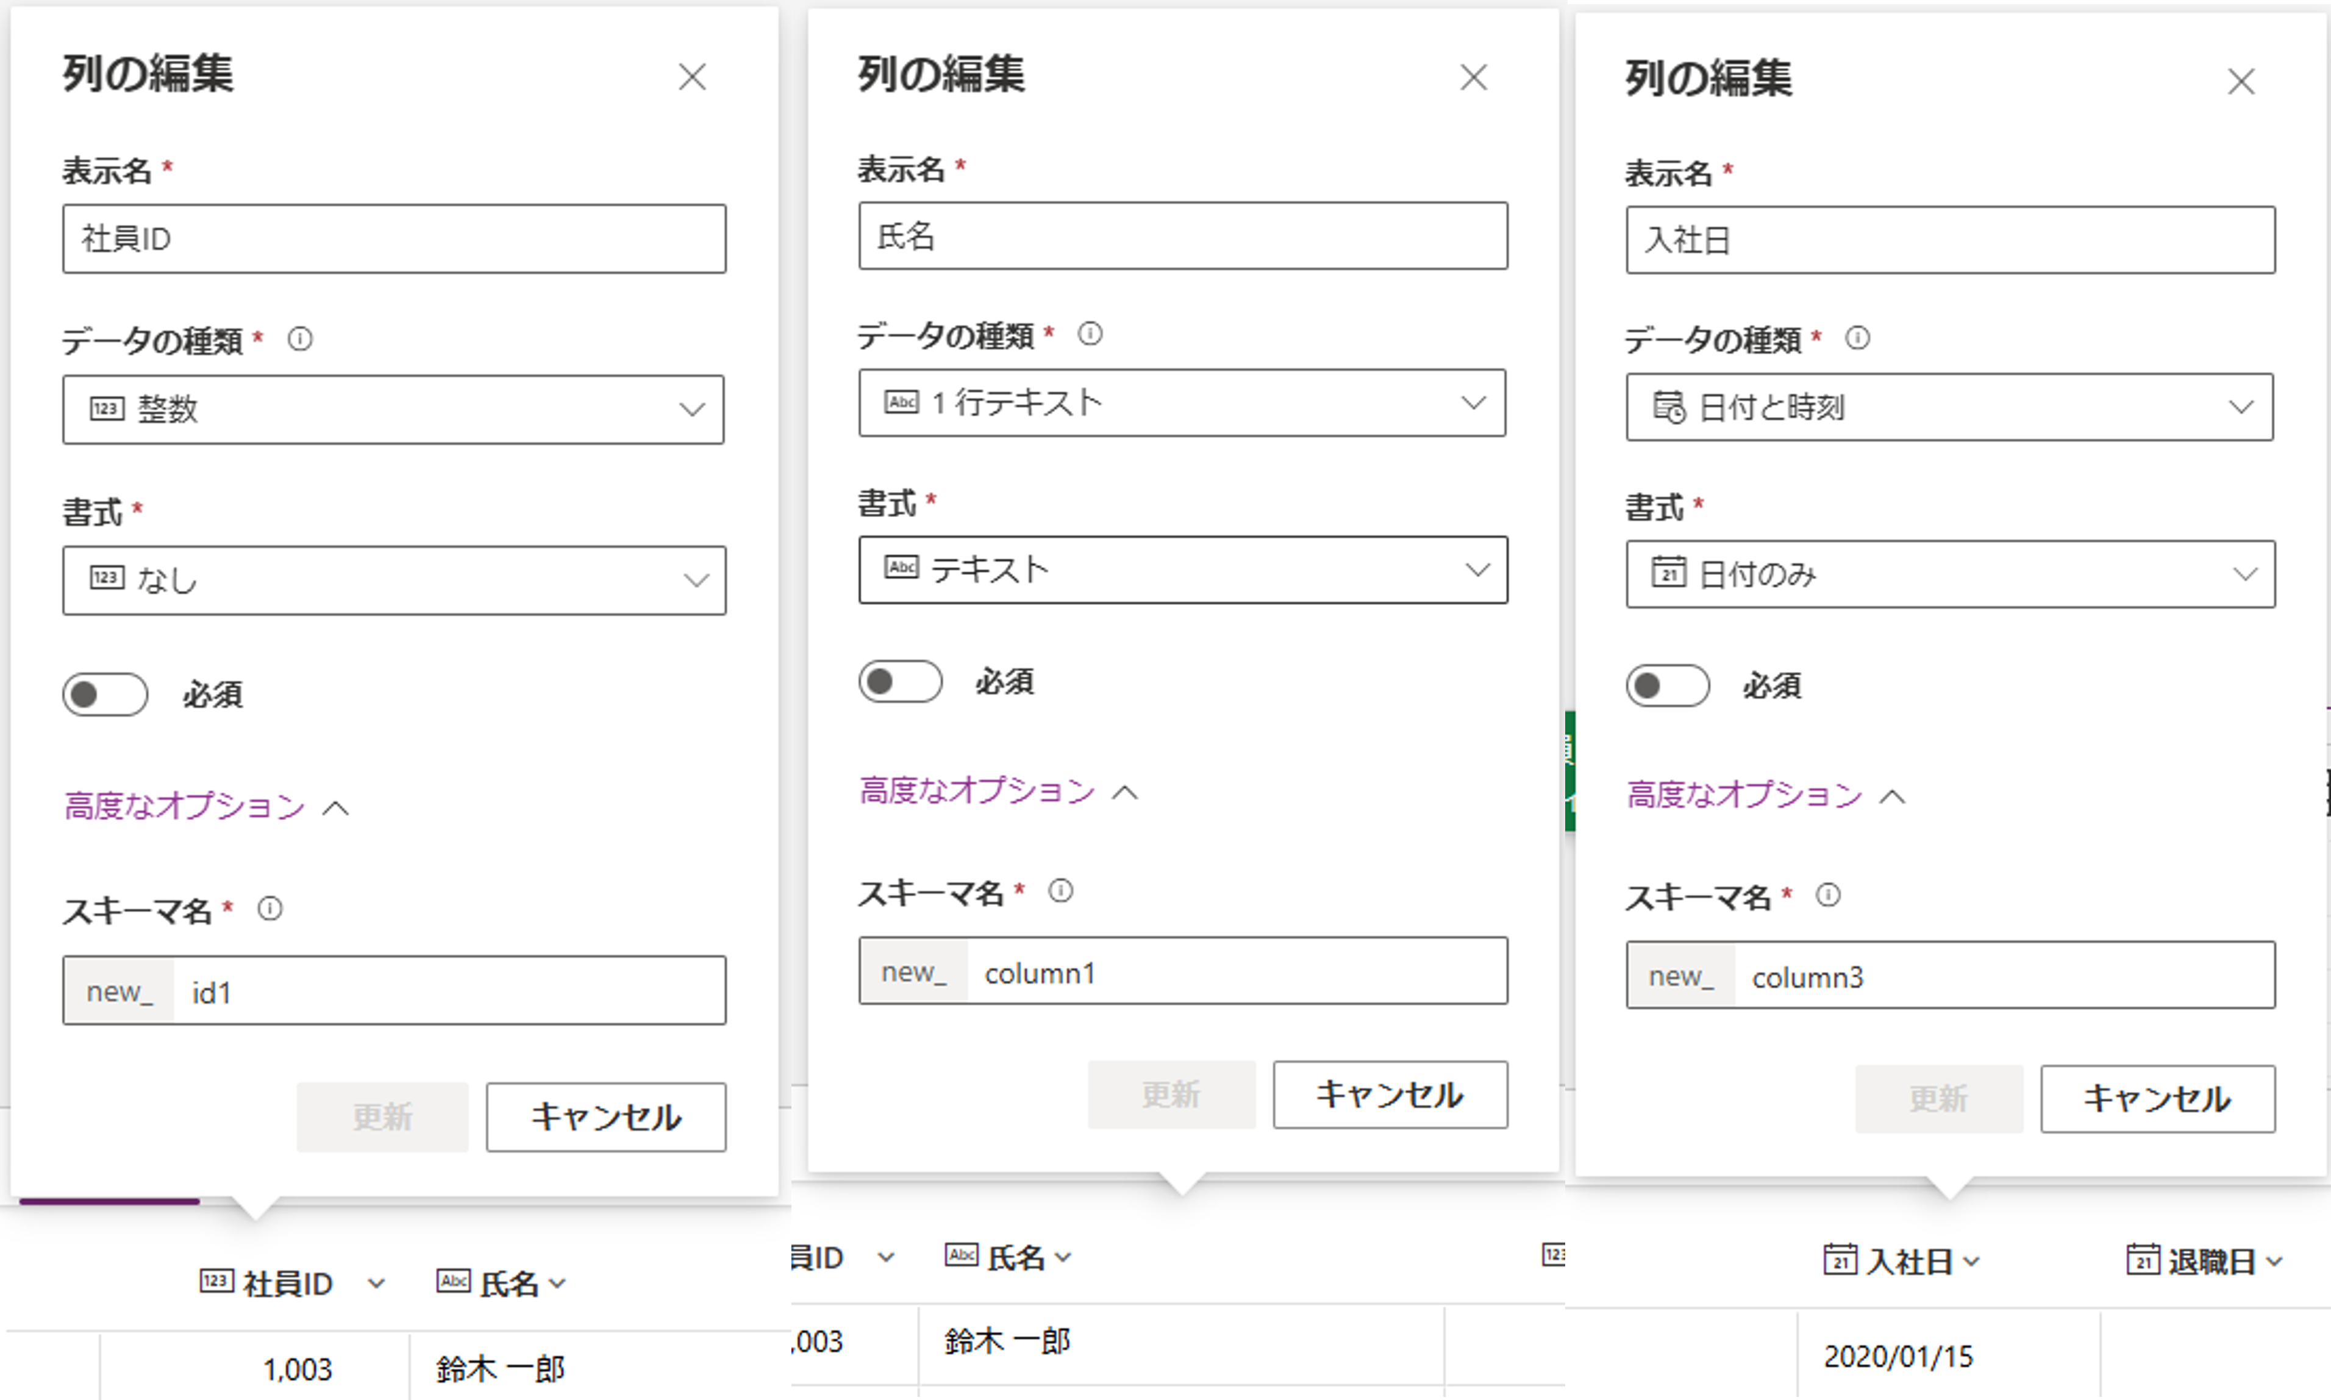Toggle 必須 switch in 社員ID panel

pyautogui.click(x=105, y=695)
